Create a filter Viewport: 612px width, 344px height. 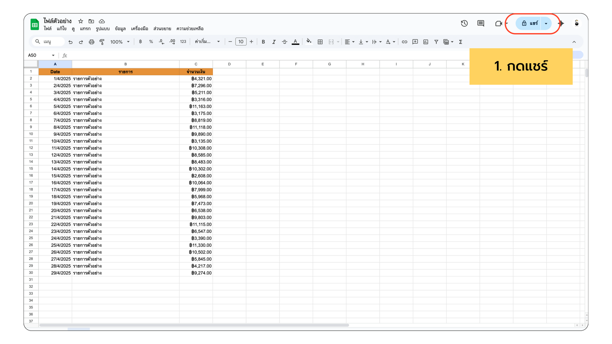click(x=436, y=42)
